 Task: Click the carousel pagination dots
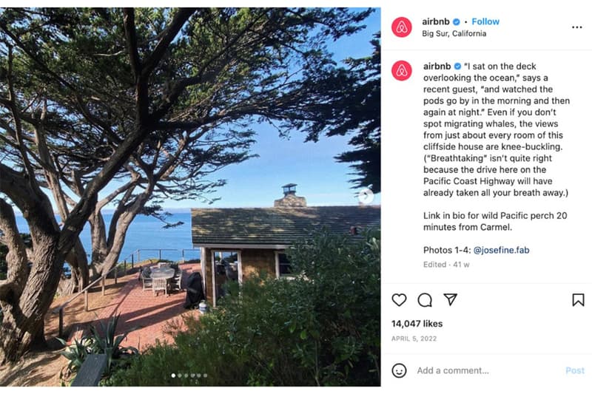point(189,376)
